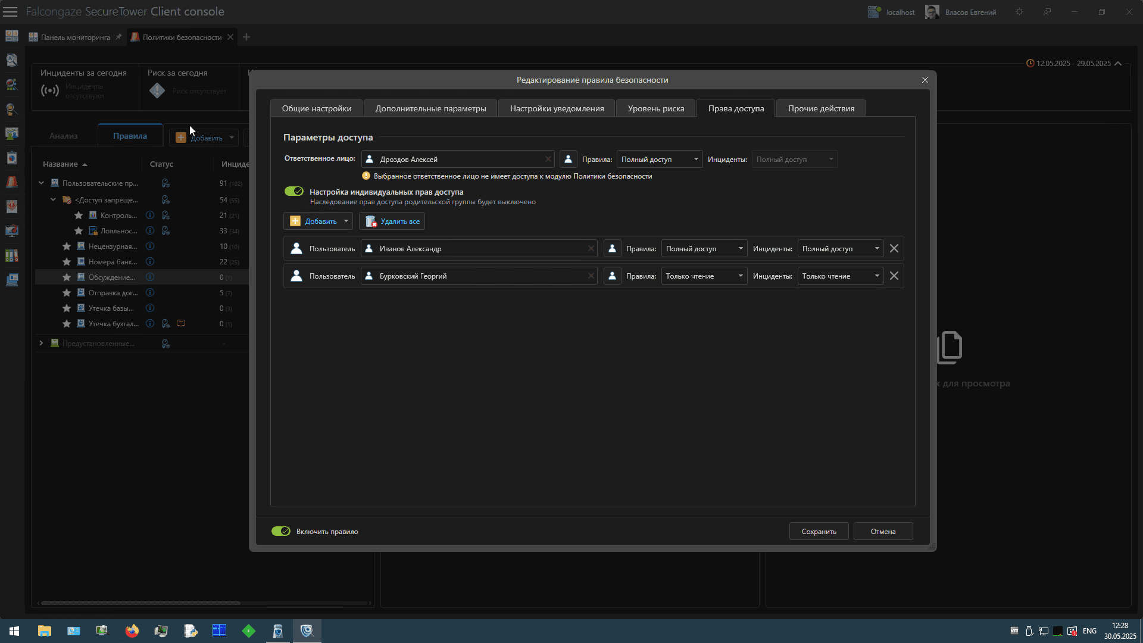Switch to the Общие настройки tab
Image resolution: width=1143 pixels, height=643 pixels.
[x=317, y=108]
